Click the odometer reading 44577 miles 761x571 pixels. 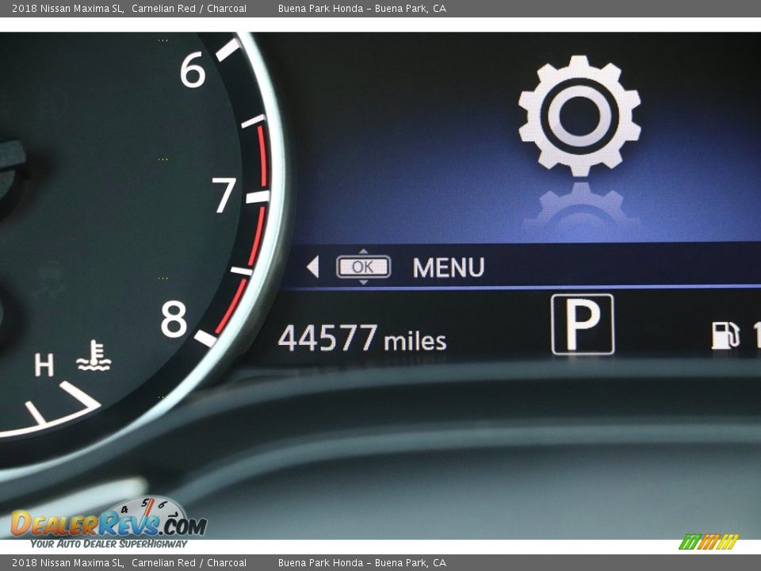pyautogui.click(x=362, y=339)
